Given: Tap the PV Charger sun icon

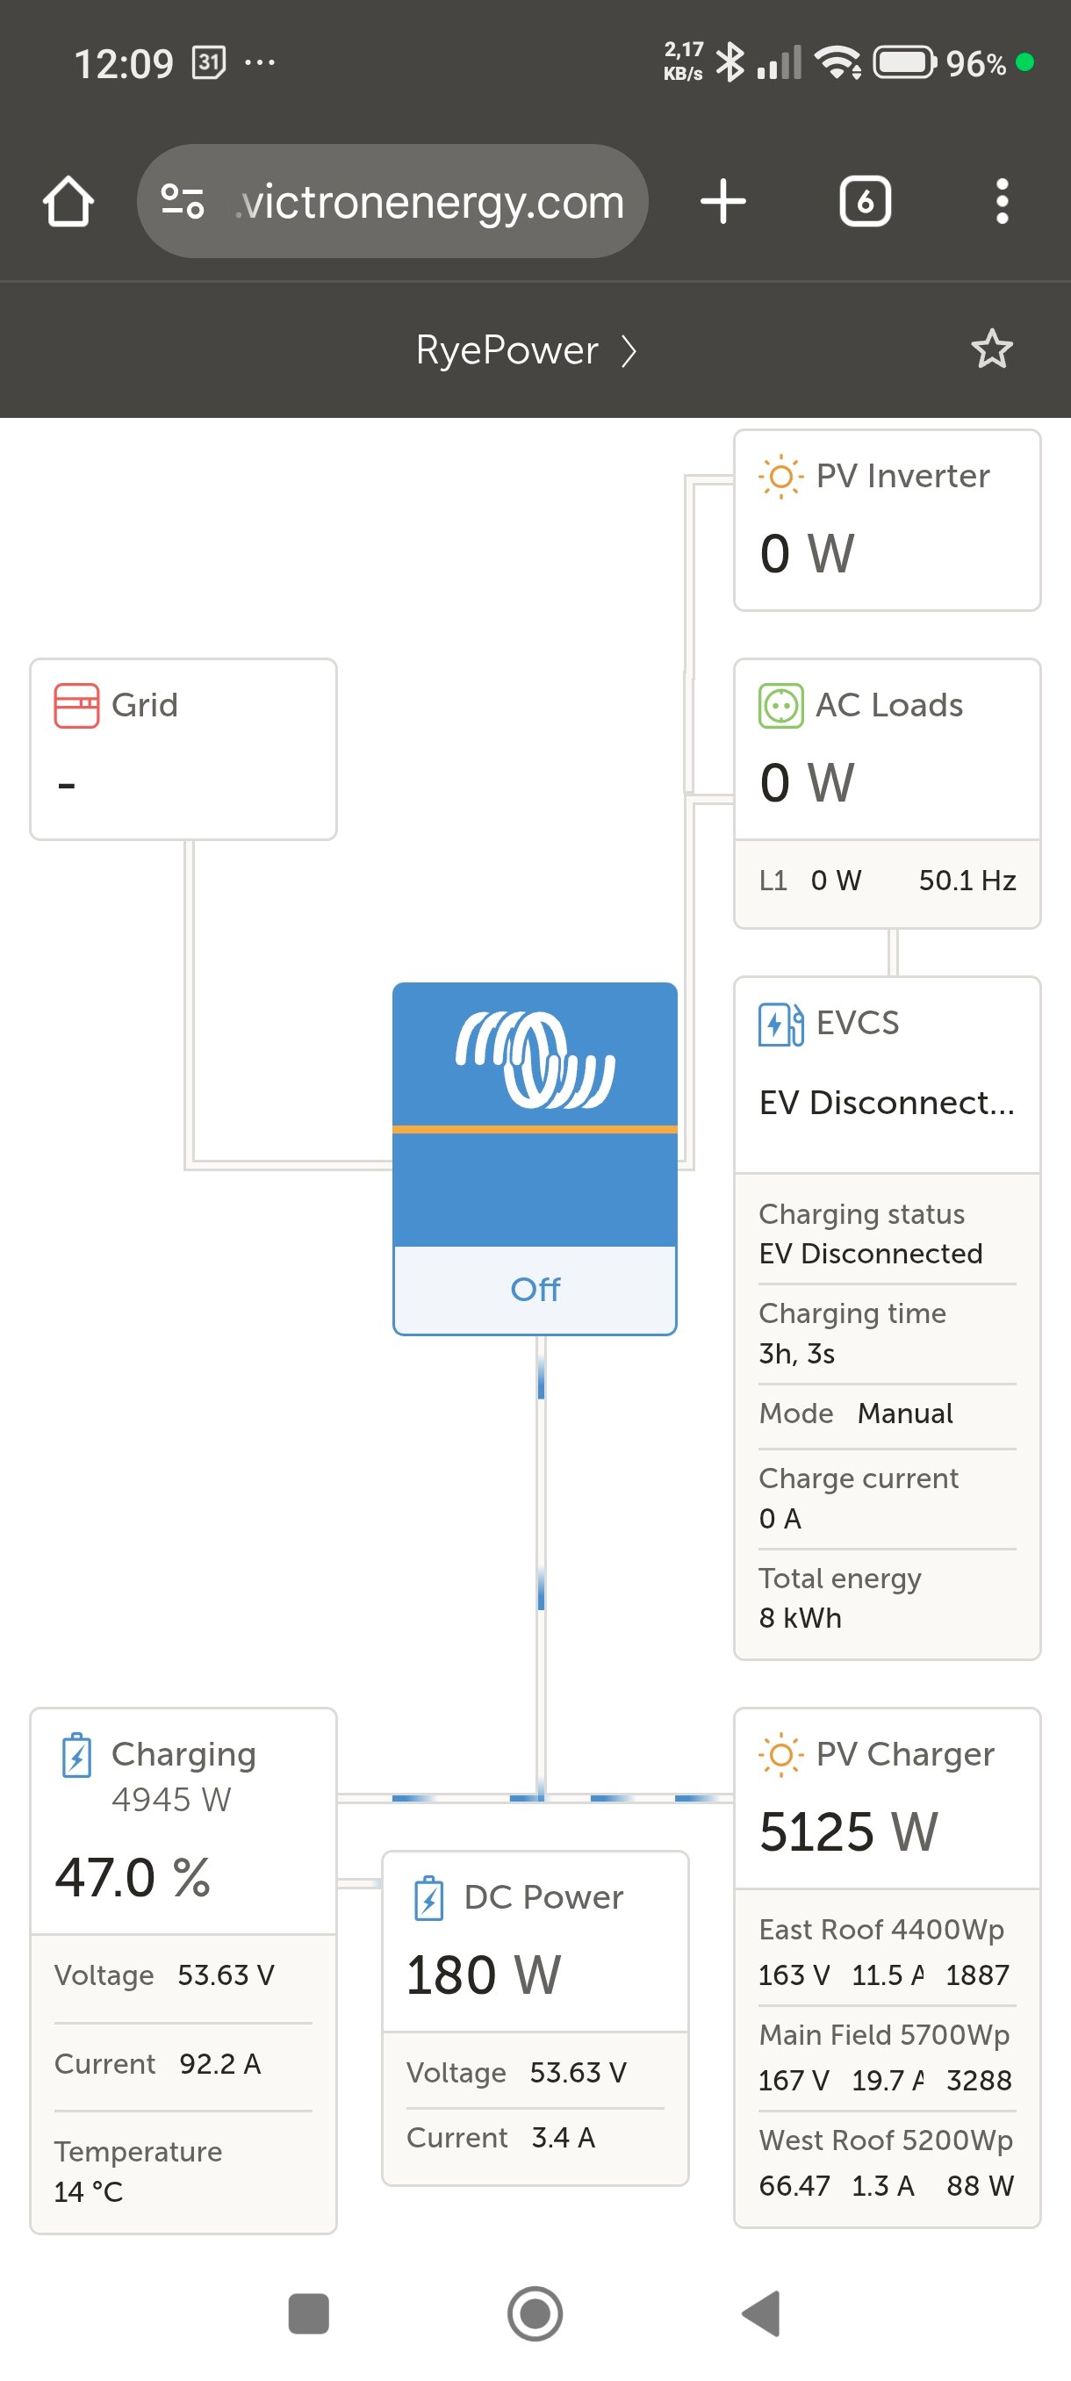Looking at the screenshot, I should coord(780,1754).
